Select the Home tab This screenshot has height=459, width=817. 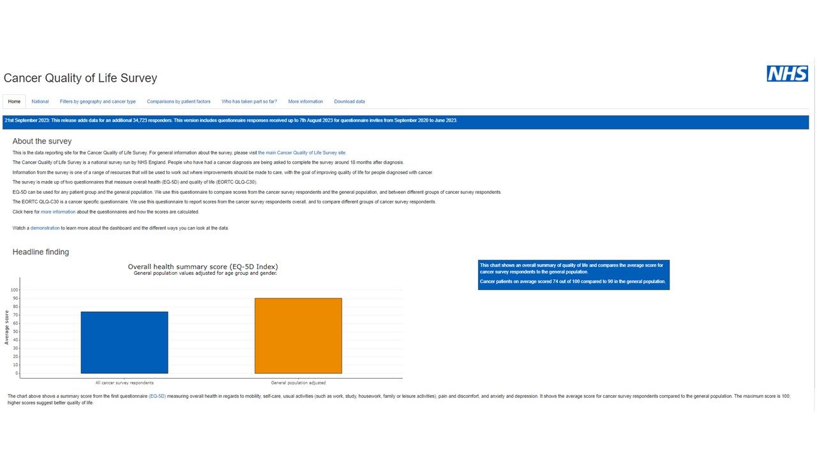pos(14,101)
